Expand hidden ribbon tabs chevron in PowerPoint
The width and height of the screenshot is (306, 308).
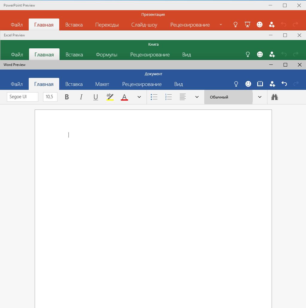221,24
